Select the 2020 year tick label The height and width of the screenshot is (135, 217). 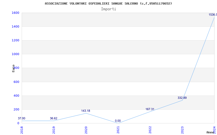pyautogui.click(x=86, y=130)
